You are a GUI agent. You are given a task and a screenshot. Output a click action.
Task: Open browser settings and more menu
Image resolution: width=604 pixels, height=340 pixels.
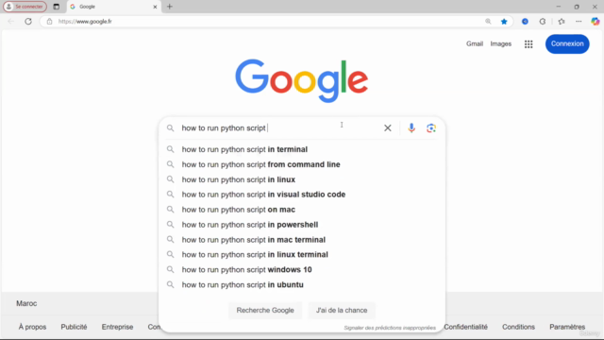[x=579, y=22]
